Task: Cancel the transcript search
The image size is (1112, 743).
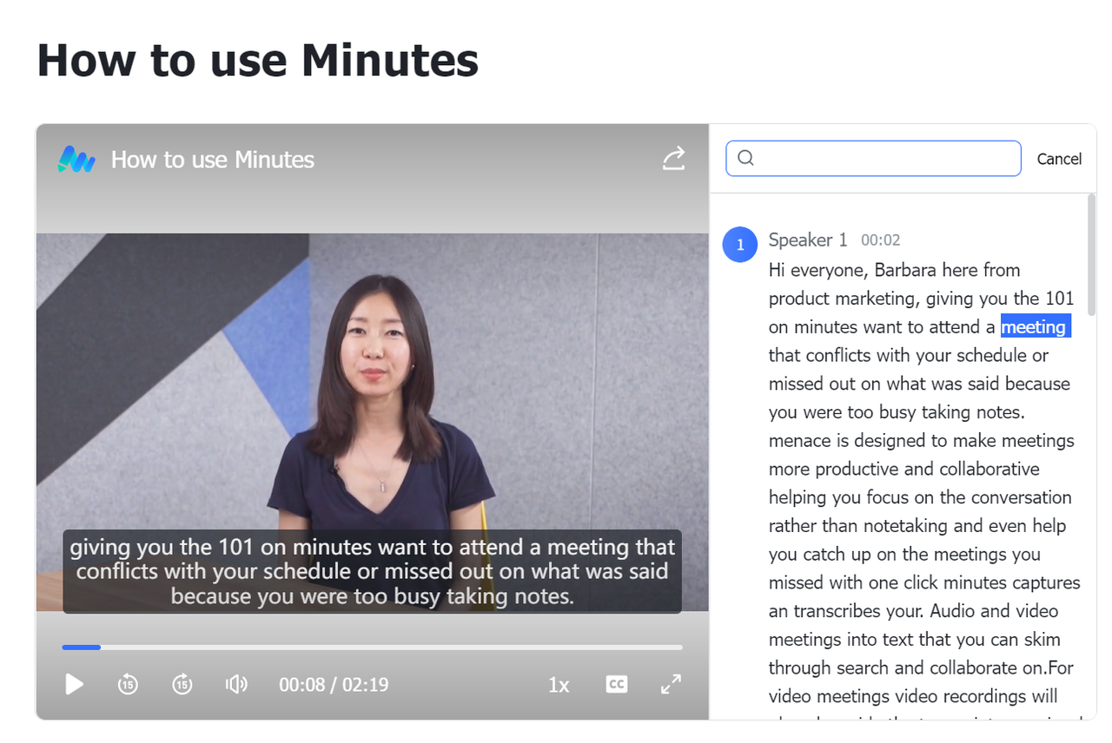Action: pos(1059,159)
